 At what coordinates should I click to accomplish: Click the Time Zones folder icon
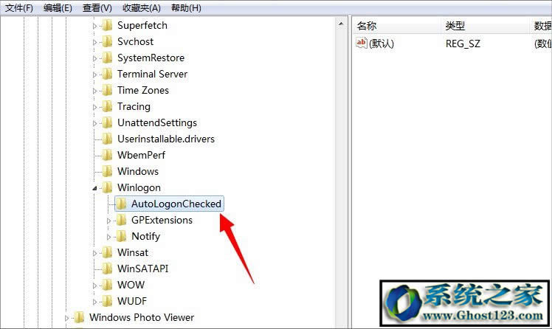tap(107, 90)
